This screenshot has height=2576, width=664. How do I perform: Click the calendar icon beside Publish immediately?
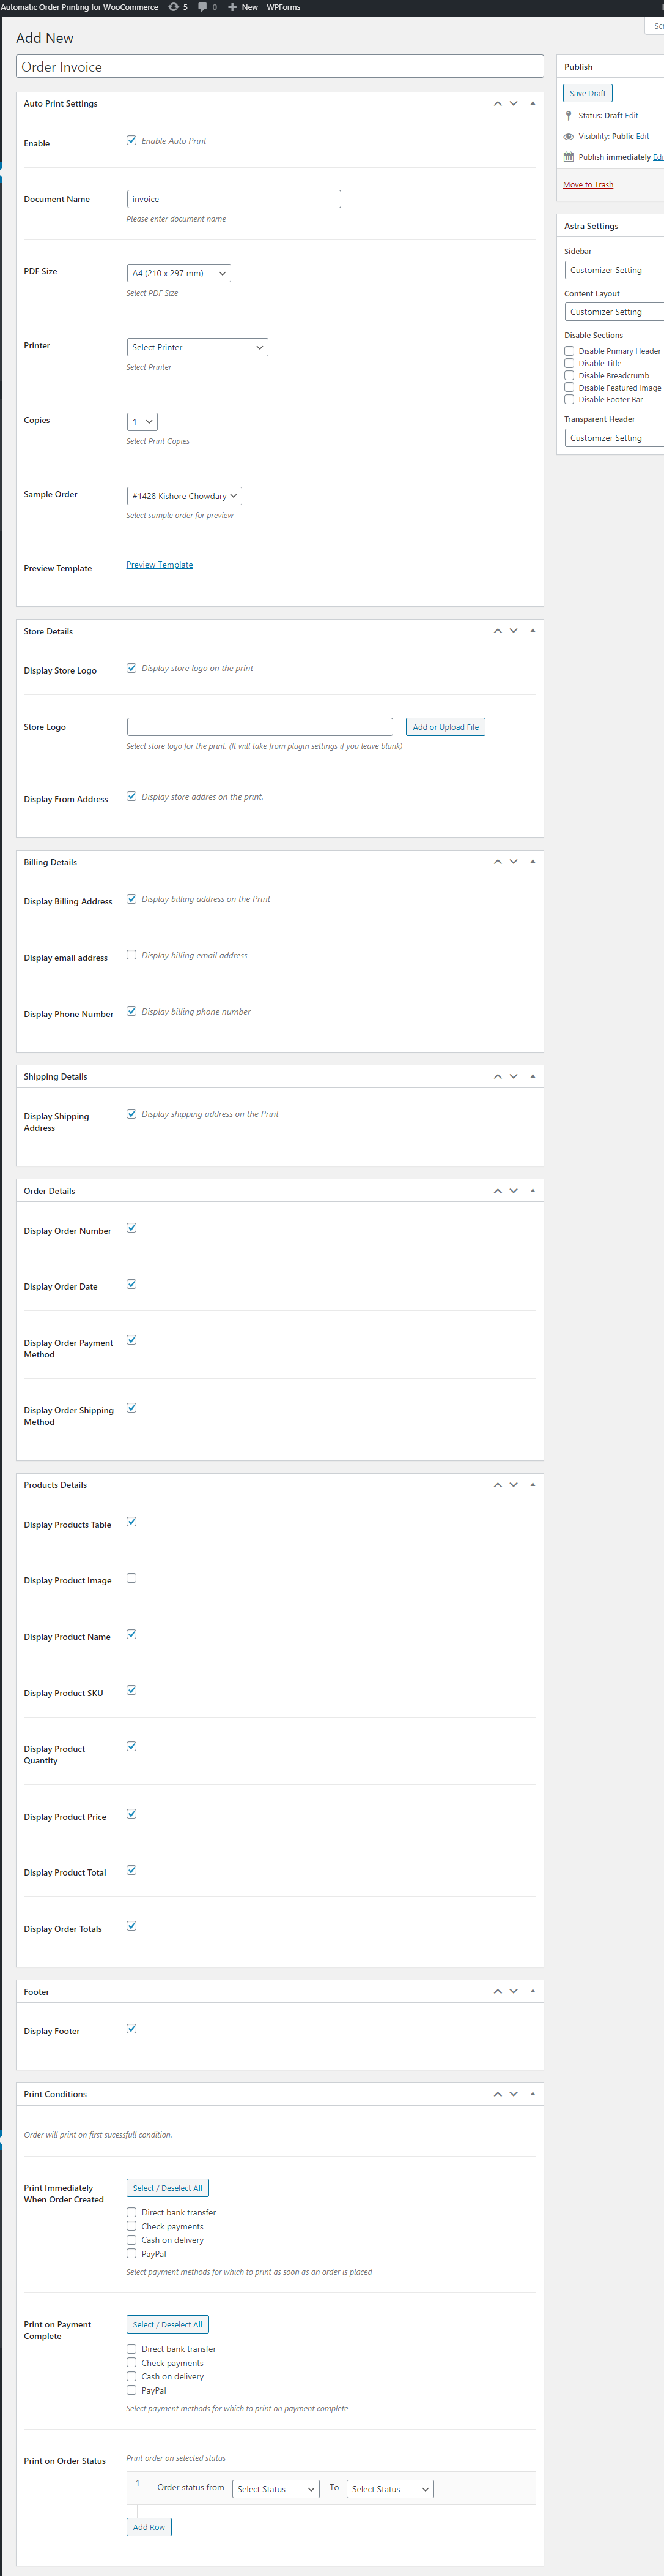[568, 156]
